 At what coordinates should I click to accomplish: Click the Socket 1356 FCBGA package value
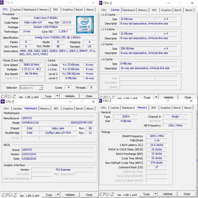46,27
